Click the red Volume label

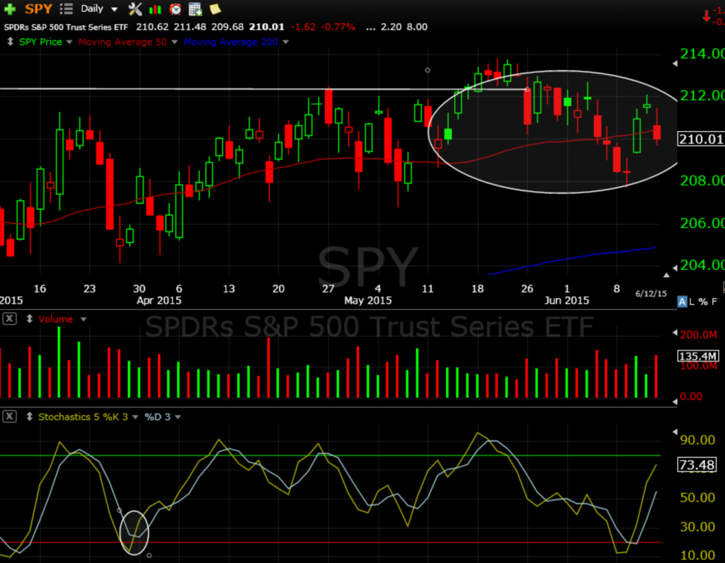pos(55,319)
